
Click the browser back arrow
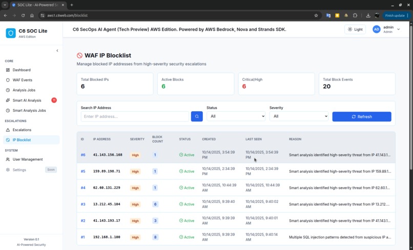(x=6, y=15)
